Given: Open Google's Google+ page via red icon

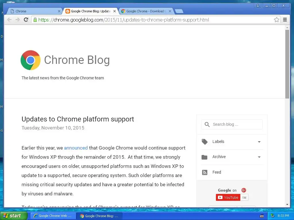Looking at the screenshot, I should [243, 190].
